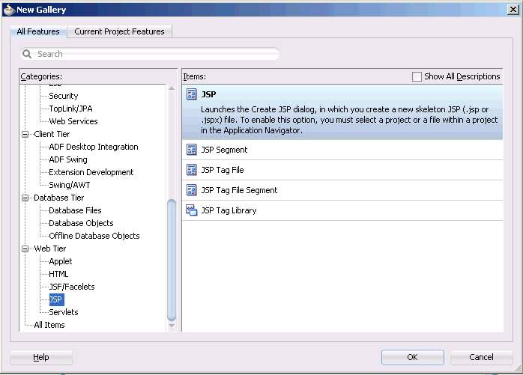This screenshot has height=375, width=523.
Task: Switch to Current Project Features tab
Action: 119,31
